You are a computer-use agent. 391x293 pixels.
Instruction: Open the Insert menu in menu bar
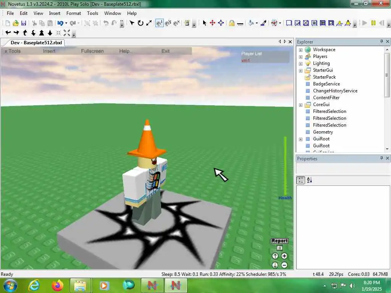(x=55, y=13)
